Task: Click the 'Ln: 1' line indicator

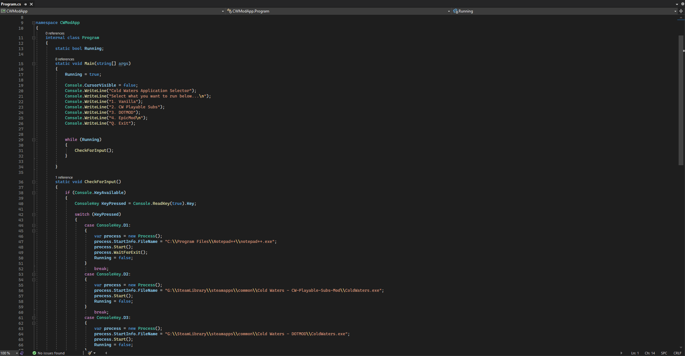Action: tap(635, 353)
